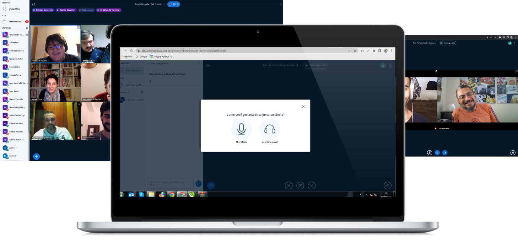
Task: Reload the page in laptop browser
Action: [x=131, y=51]
